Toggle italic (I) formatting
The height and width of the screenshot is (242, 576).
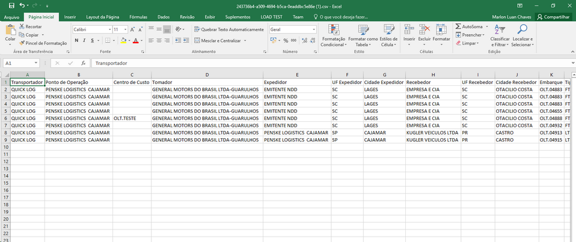[85, 40]
